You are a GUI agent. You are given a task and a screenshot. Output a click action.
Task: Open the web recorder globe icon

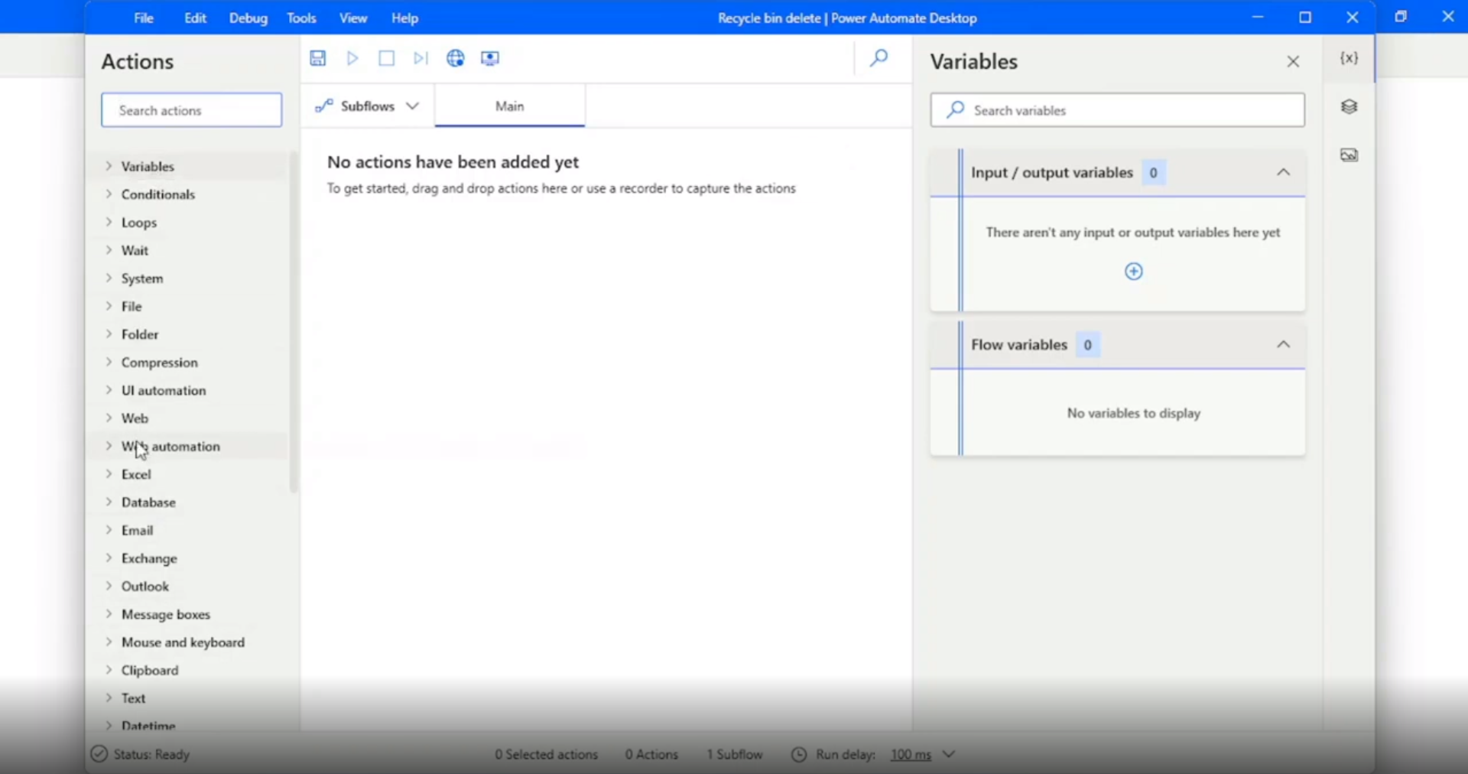click(x=456, y=58)
